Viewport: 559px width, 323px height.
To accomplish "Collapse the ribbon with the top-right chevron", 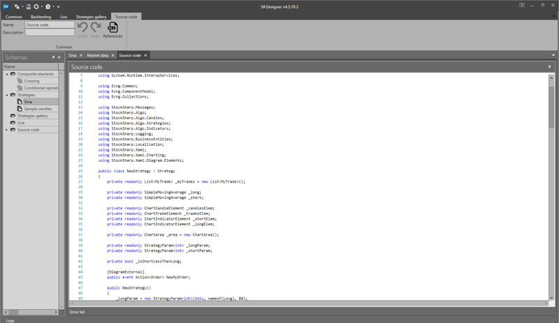I will click(x=553, y=16).
